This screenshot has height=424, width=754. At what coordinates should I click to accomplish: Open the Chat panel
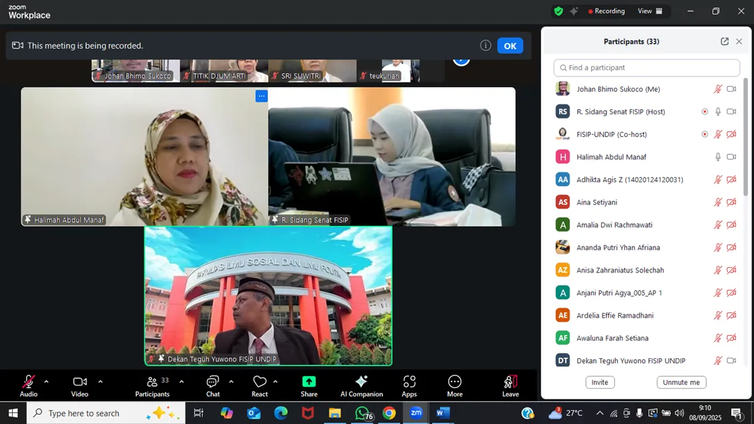(x=213, y=382)
